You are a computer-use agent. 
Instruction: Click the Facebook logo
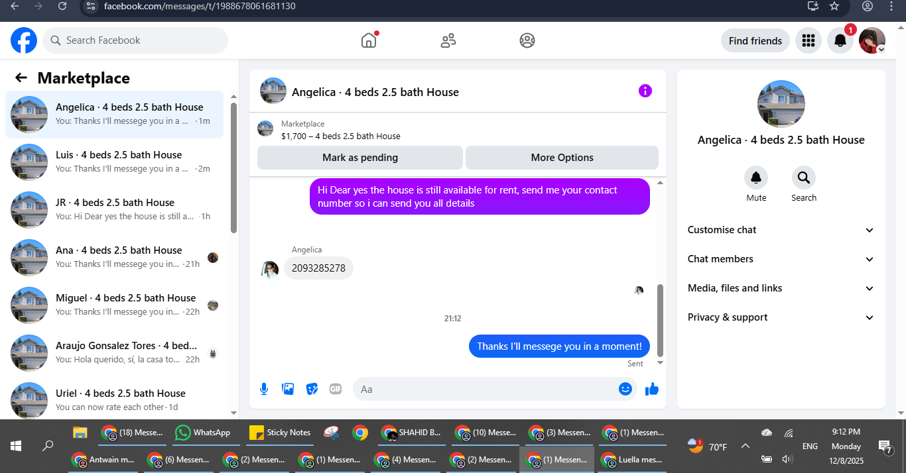coord(24,40)
